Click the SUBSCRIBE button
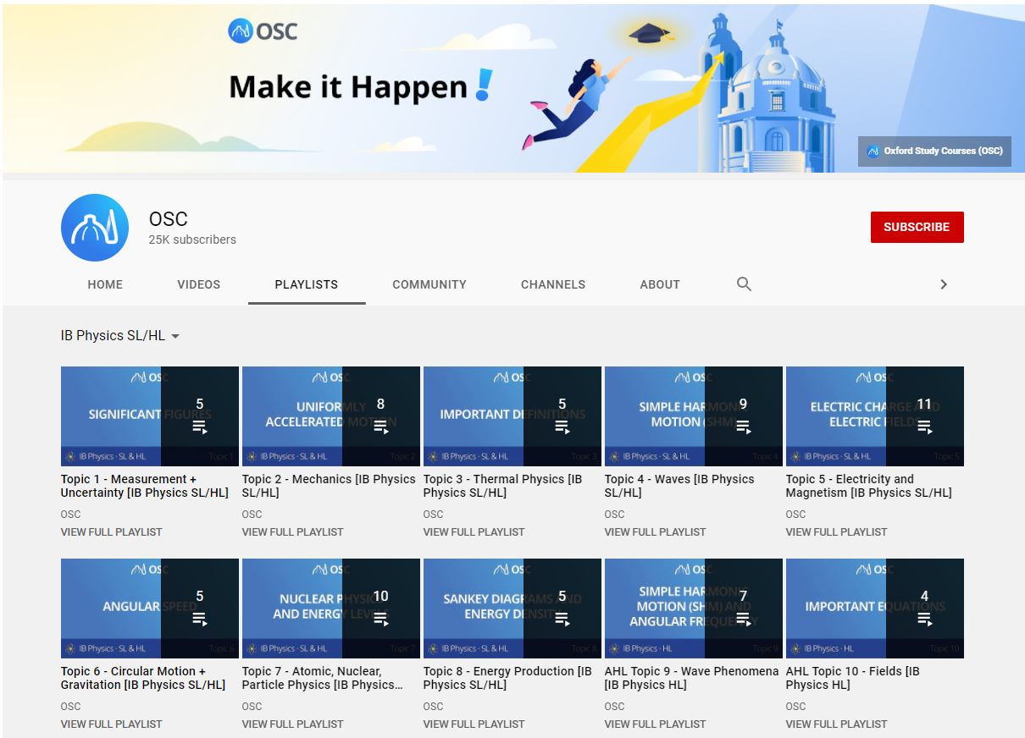Image resolution: width=1025 pixels, height=738 pixels. (x=917, y=227)
